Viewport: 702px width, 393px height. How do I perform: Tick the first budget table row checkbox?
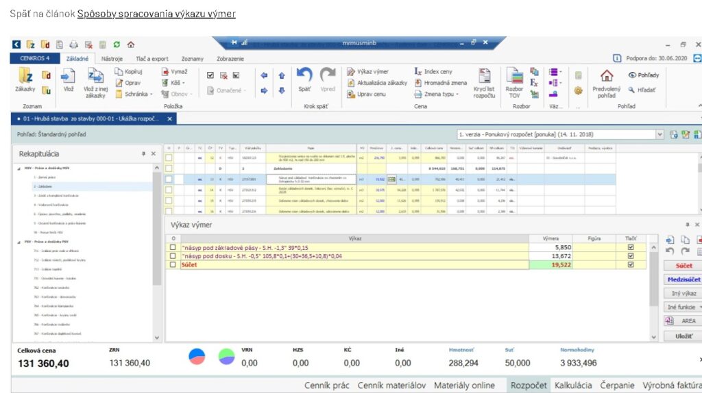pyautogui.click(x=169, y=158)
